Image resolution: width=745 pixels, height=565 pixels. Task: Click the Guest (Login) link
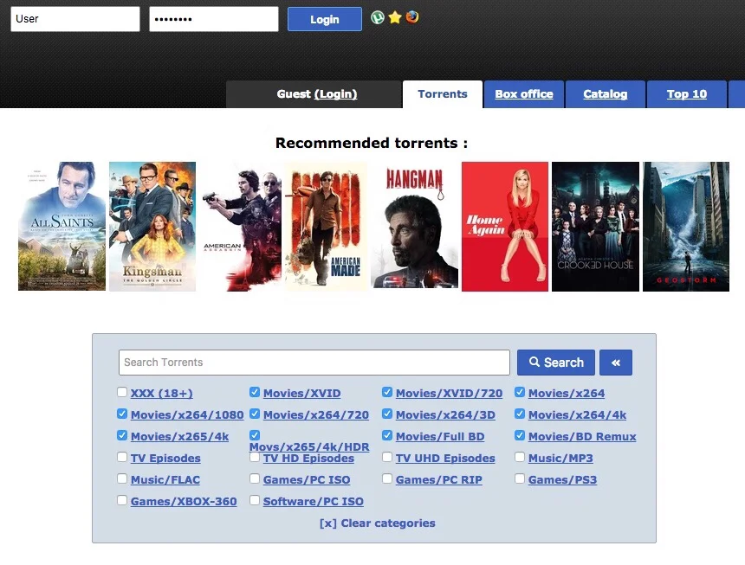coord(335,94)
